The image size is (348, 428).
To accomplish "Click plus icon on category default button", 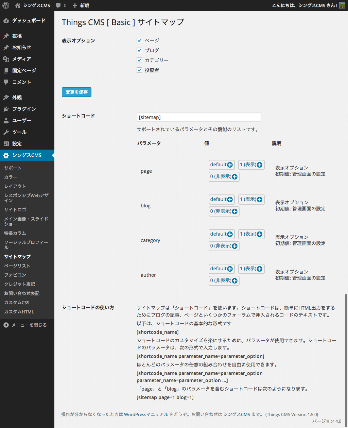I will click(230, 234).
